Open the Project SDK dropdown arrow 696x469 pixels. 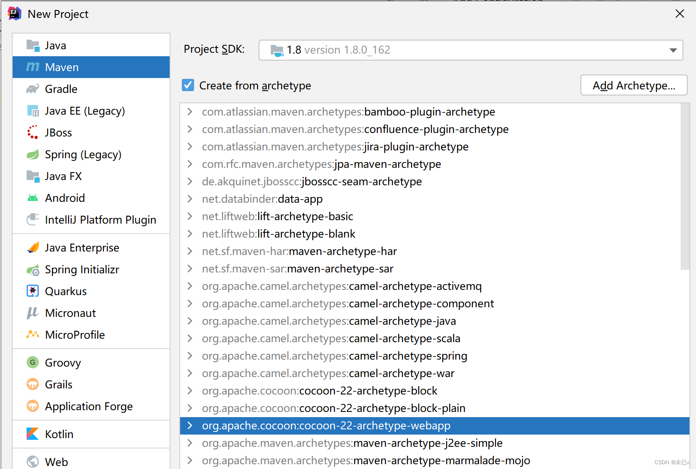(673, 50)
